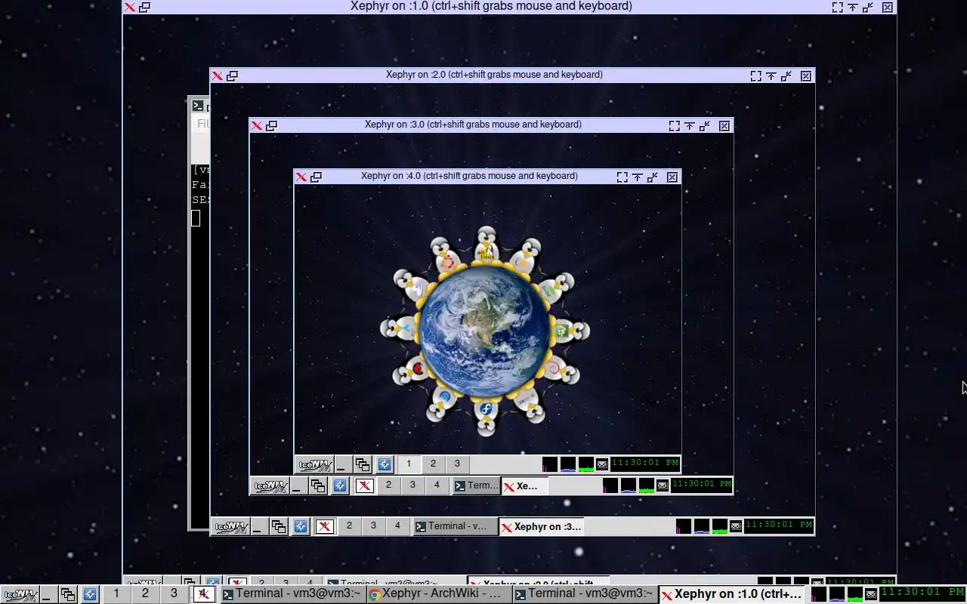The width and height of the screenshot is (967, 604).
Task: Switch to workspace 4 in the :2.0 taskbar
Action: [x=397, y=525]
